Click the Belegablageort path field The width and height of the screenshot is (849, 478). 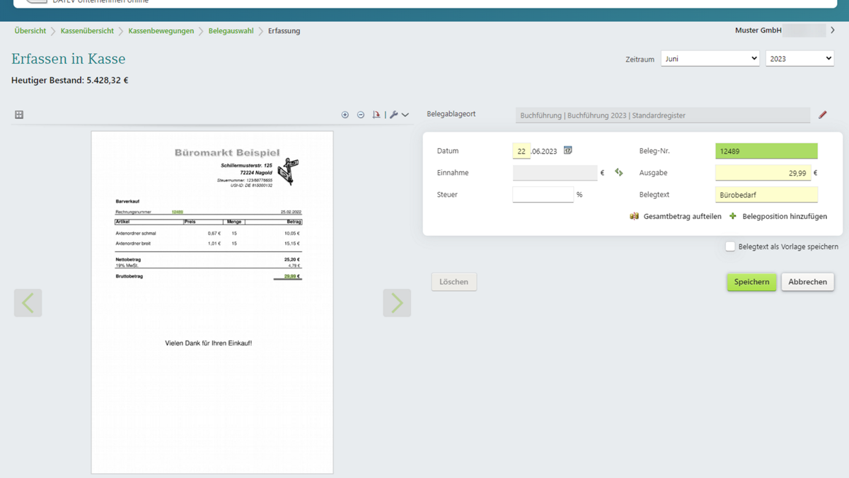click(x=663, y=115)
